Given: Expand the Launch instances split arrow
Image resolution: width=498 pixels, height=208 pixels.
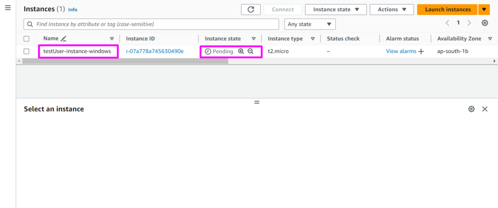Looking at the screenshot, I should click(483, 9).
